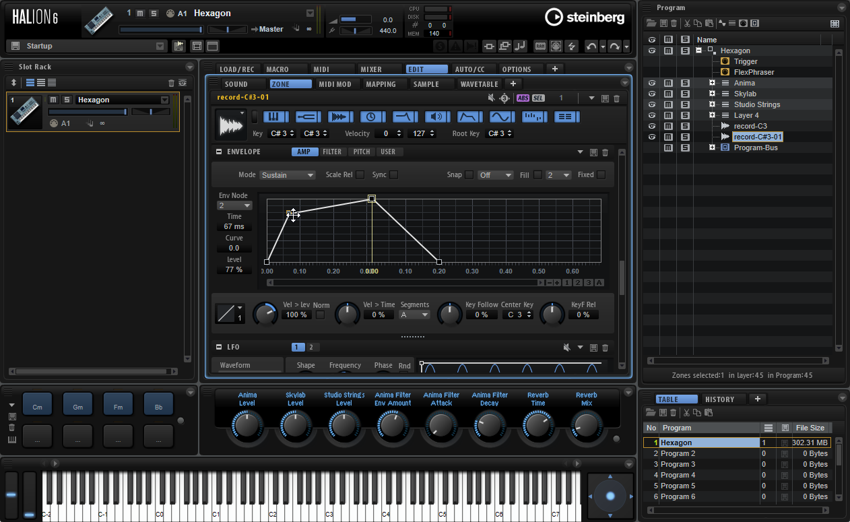The width and height of the screenshot is (850, 522).
Task: Toggle the filter curve section button
Action: [405, 117]
